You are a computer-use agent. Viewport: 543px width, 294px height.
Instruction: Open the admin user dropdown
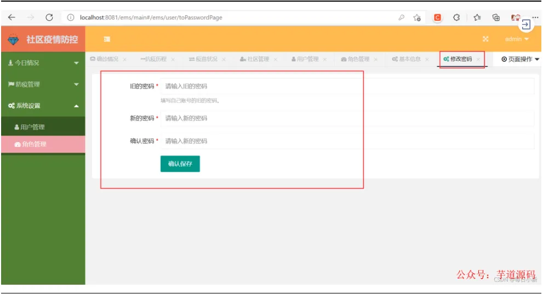click(517, 39)
